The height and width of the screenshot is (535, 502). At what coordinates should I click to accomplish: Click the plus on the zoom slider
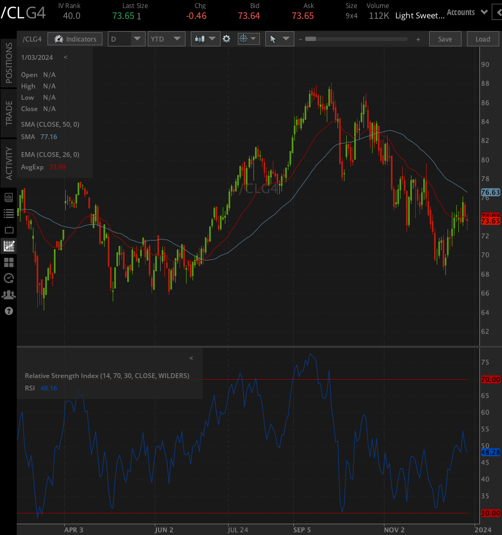(418, 38)
